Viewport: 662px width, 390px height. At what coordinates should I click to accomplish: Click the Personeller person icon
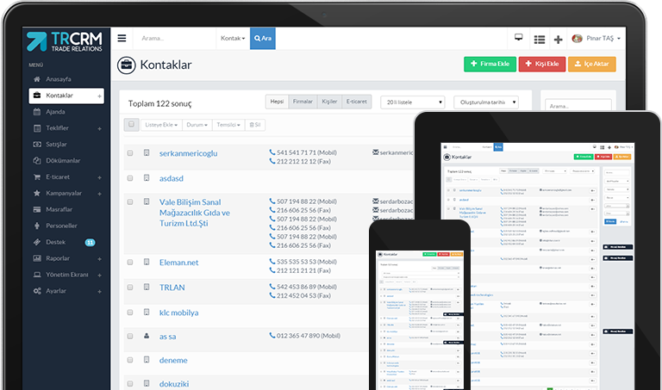[x=37, y=226]
